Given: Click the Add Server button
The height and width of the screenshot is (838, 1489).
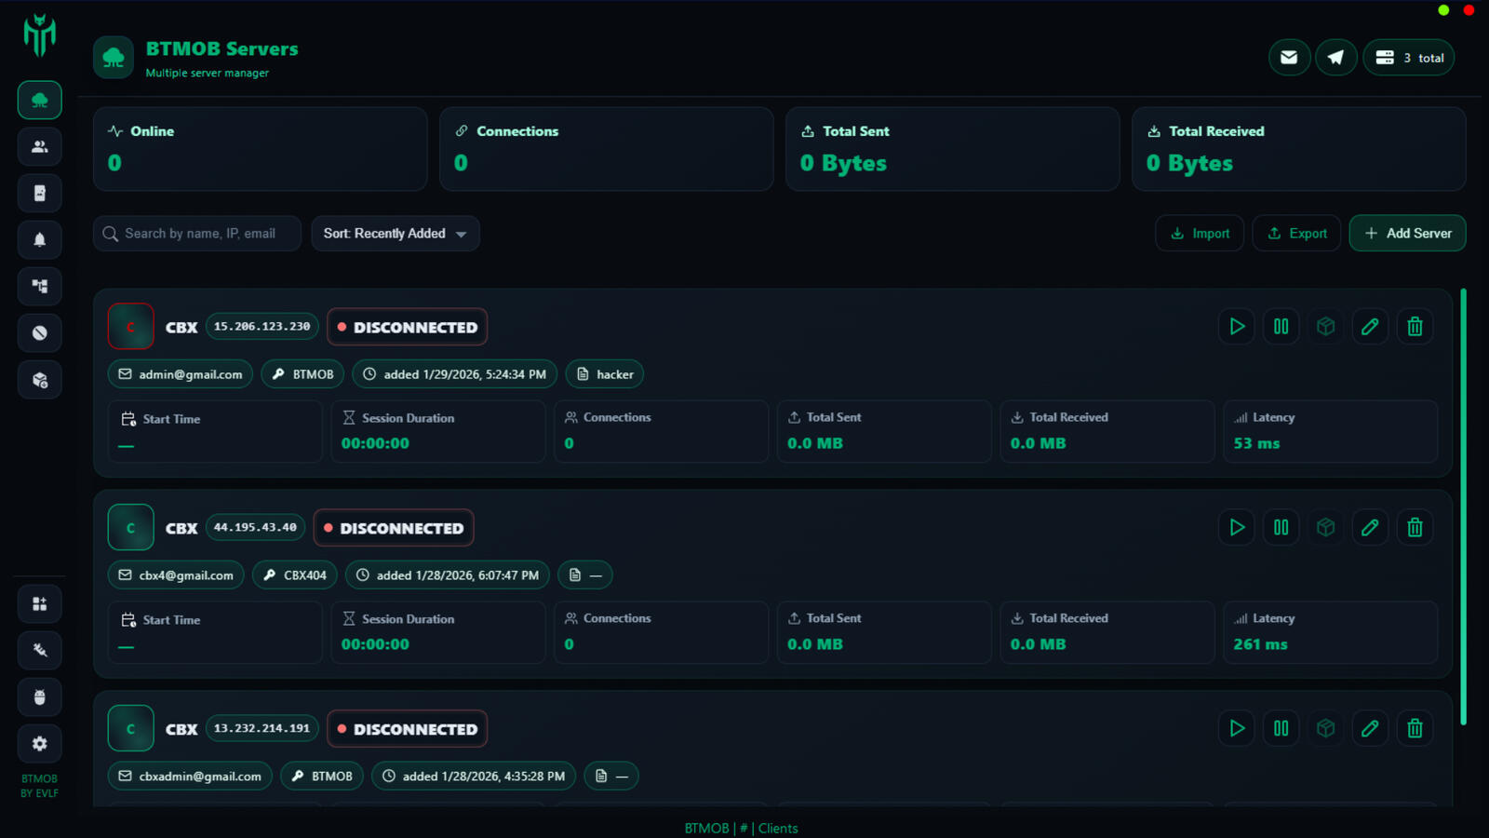Looking at the screenshot, I should pos(1407,234).
